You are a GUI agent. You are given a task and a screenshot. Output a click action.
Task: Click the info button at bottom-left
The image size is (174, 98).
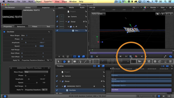(x=5, y=96)
